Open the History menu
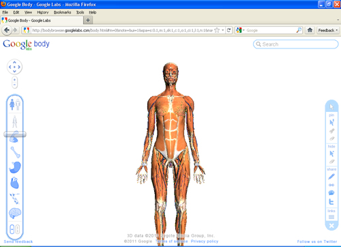341x247 pixels. pyautogui.click(x=43, y=12)
